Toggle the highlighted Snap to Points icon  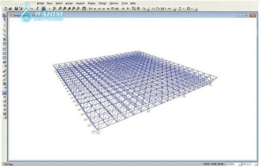coord(4,93)
